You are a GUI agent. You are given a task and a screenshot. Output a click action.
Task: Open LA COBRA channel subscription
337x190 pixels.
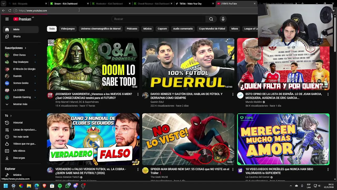click(x=21, y=90)
